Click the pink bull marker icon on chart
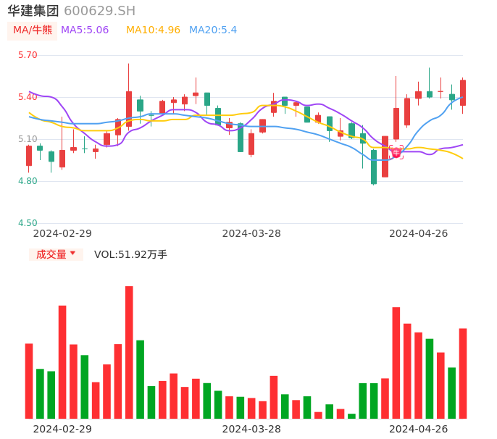This screenshot has width=497, height=439. tap(396, 152)
